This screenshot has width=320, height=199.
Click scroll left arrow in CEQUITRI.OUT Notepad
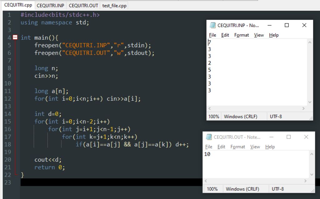click(x=206, y=181)
